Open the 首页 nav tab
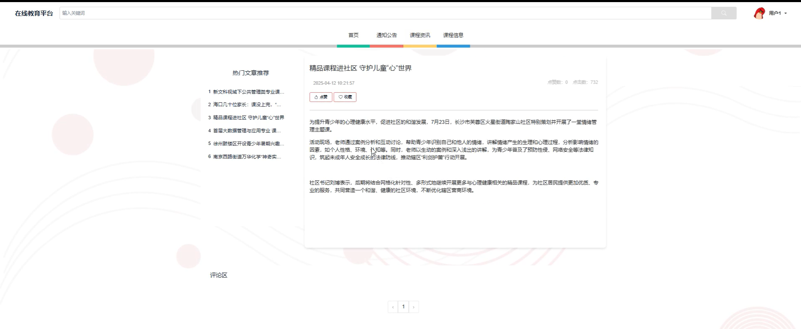The image size is (801, 329). click(x=353, y=35)
